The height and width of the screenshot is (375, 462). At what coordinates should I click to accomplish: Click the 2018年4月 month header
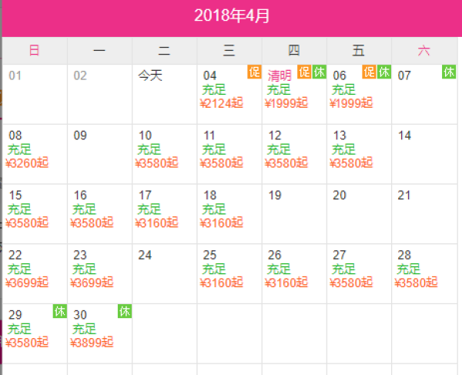[232, 15]
